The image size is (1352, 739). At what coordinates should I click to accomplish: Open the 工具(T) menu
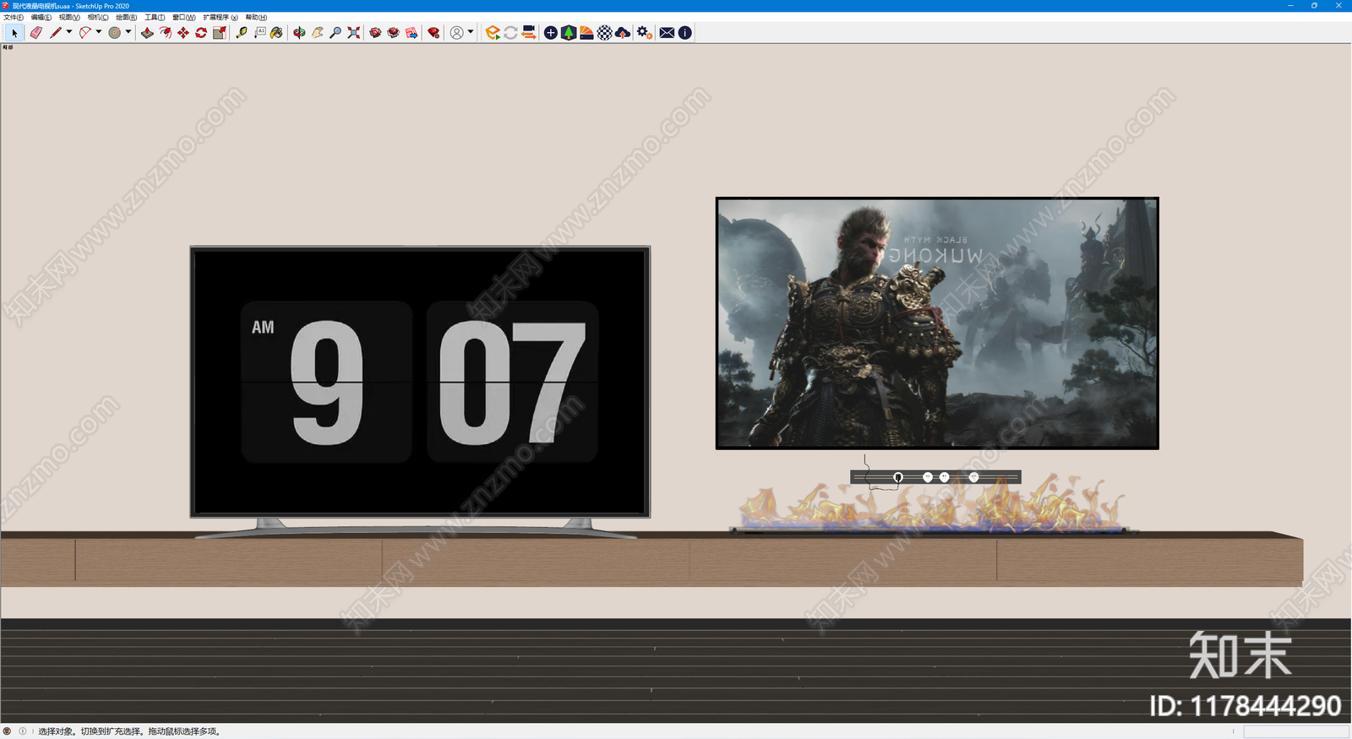click(x=155, y=17)
